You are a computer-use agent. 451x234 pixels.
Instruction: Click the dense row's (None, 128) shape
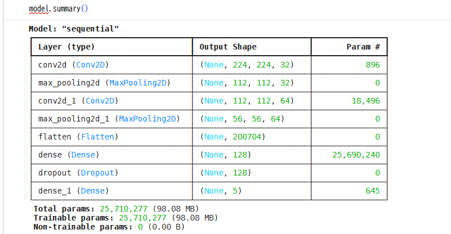pos(225,155)
